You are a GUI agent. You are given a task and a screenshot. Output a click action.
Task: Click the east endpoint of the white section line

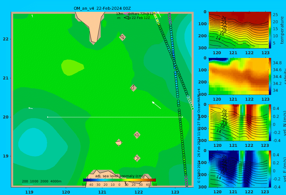click(182, 117)
